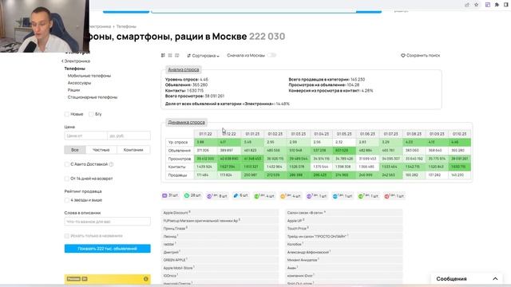This screenshot has width=511, height=287.
Task: Click the Телефоны breadcrumb link
Action: pos(126,26)
